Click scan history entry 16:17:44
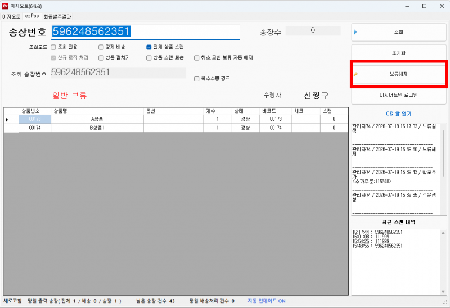This screenshot has height=308, width=450. point(377,232)
